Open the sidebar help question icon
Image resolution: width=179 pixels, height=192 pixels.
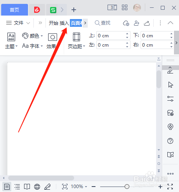pos(170,141)
